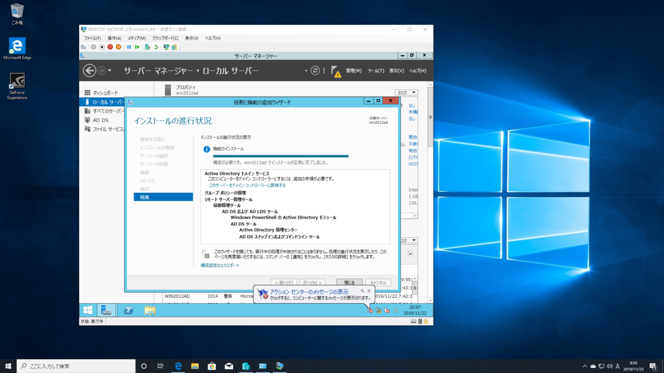Image resolution: width=664 pixels, height=373 pixels.
Task: Open the クリップボード(C) menu
Action: pyautogui.click(x=165, y=38)
